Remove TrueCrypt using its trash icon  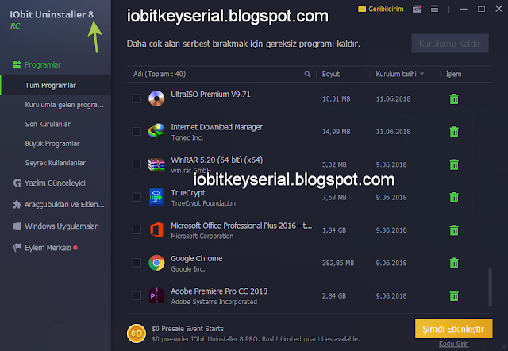click(454, 197)
